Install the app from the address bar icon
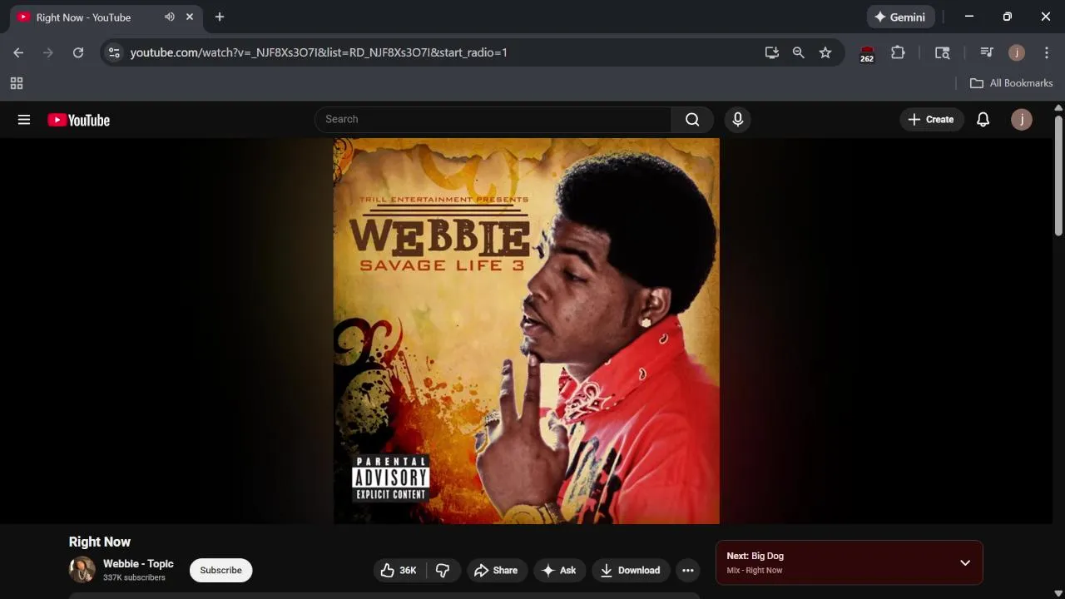The height and width of the screenshot is (599, 1065). [772, 52]
